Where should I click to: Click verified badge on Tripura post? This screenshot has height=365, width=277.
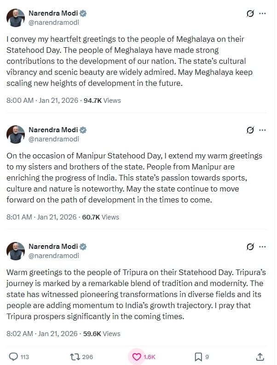[x=83, y=247]
